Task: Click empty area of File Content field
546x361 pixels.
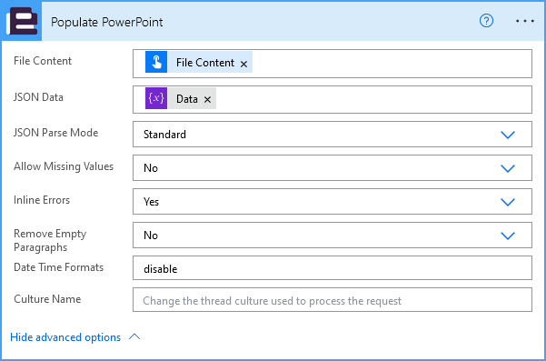Action: [x=392, y=64]
